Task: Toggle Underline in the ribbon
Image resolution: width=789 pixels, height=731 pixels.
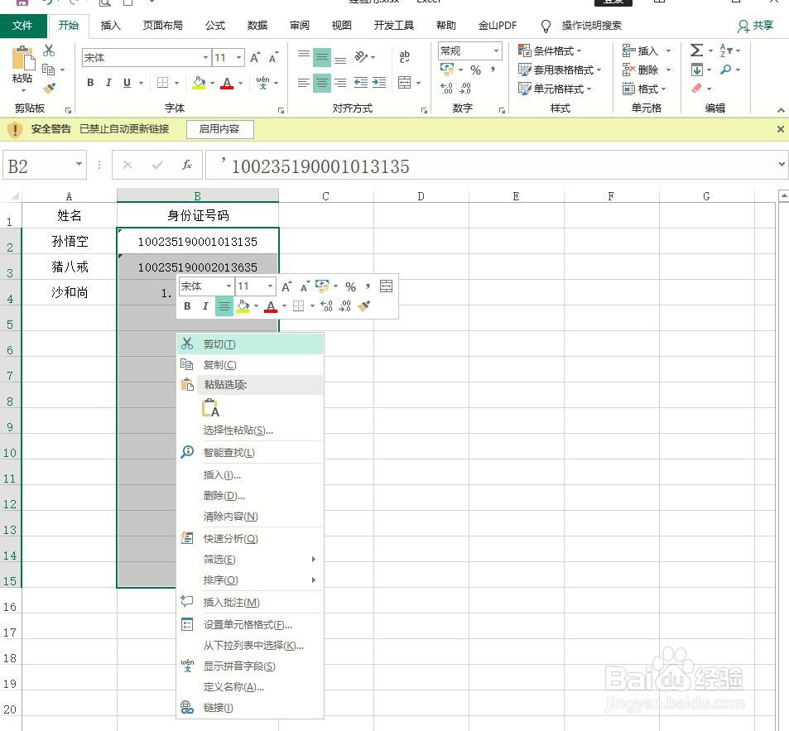Action: (x=127, y=83)
